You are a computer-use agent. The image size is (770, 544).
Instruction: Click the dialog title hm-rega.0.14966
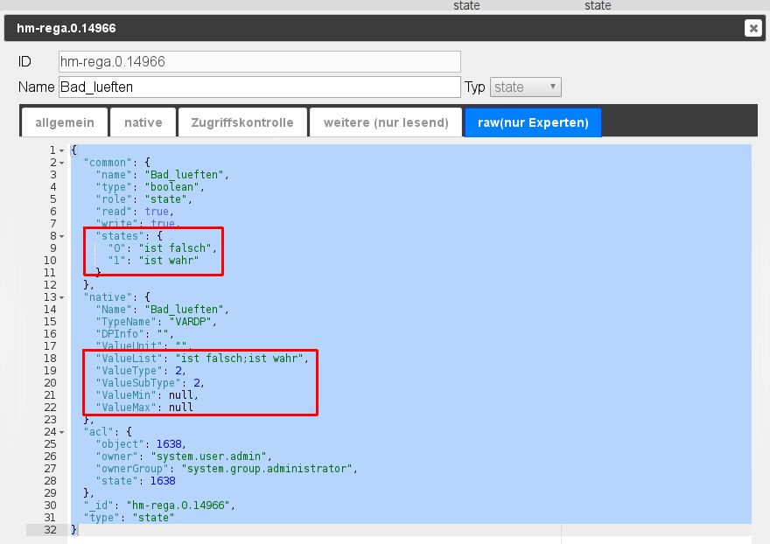click(x=66, y=28)
